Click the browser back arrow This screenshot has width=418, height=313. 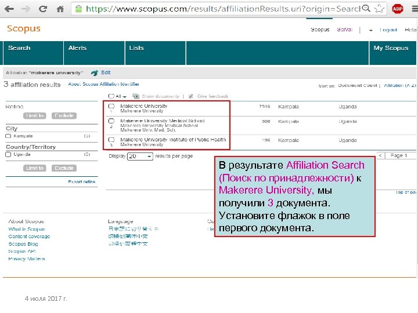9,9
